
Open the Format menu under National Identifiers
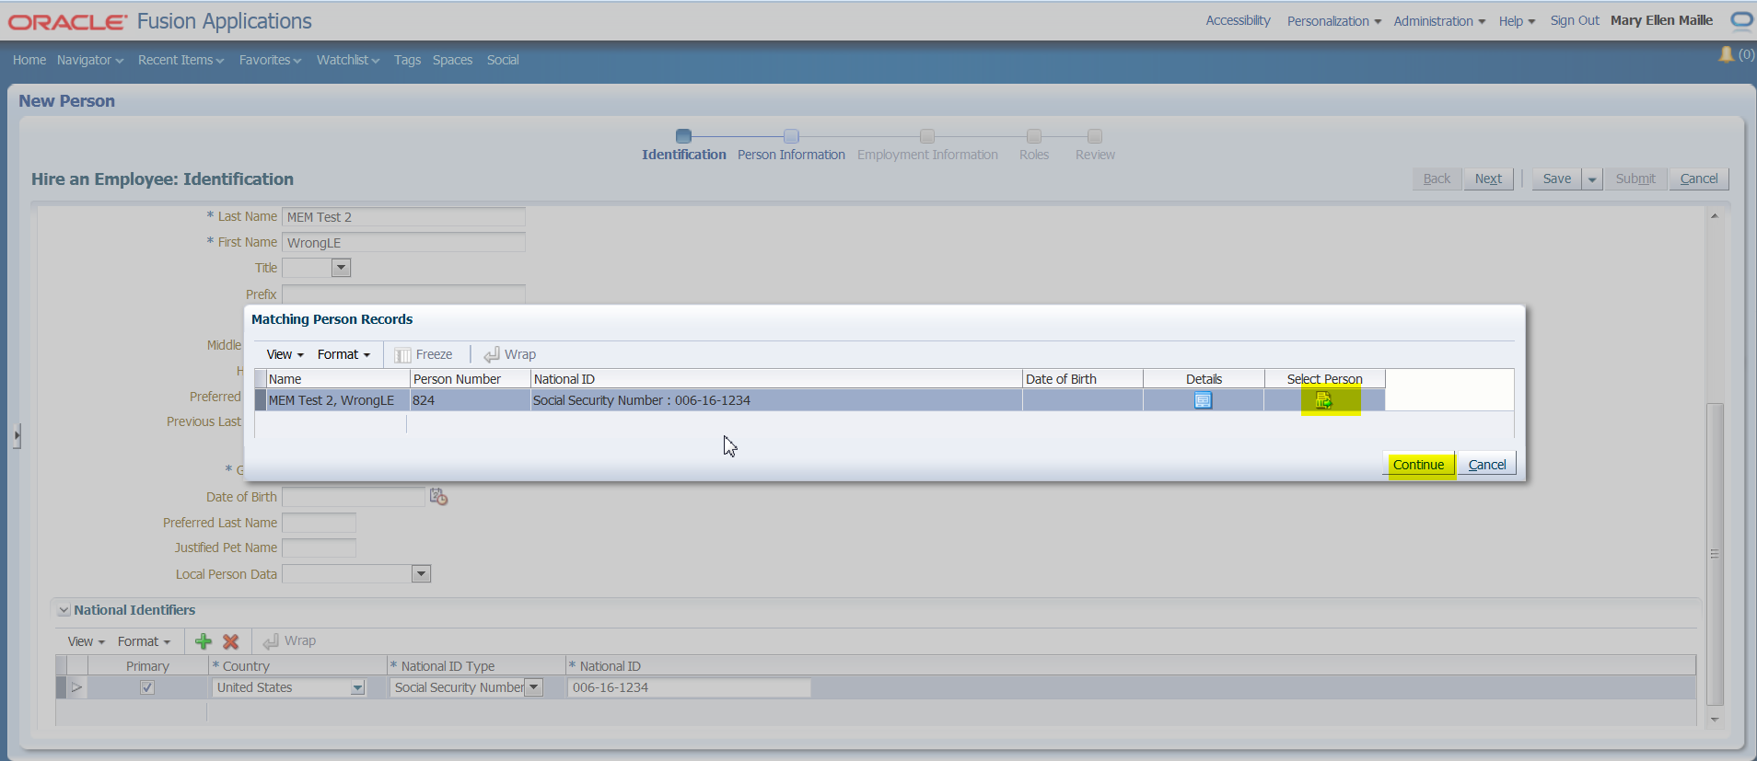[144, 641]
